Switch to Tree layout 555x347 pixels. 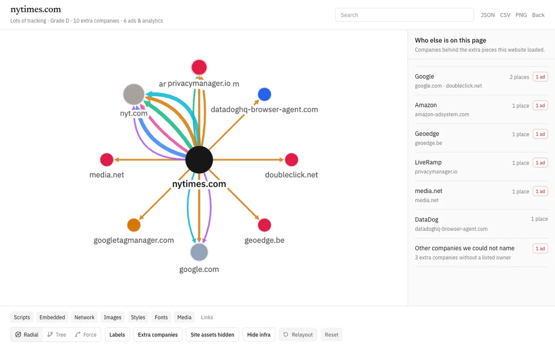(x=56, y=335)
